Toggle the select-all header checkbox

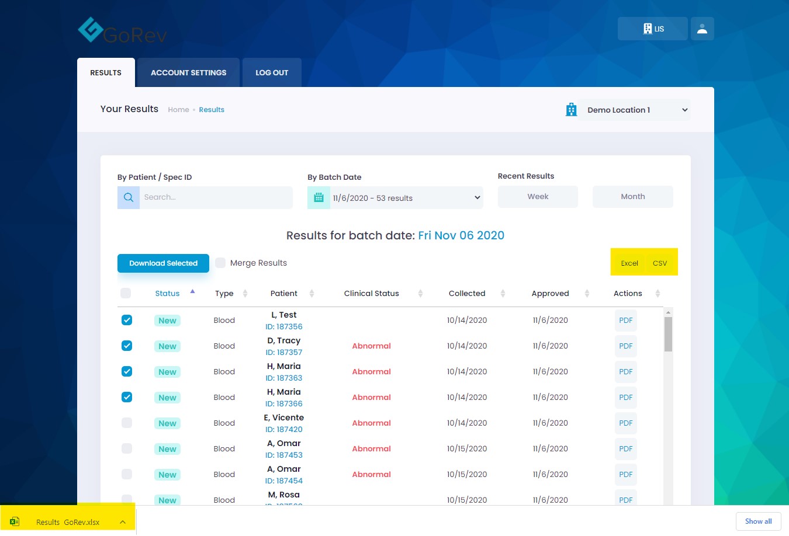click(126, 293)
